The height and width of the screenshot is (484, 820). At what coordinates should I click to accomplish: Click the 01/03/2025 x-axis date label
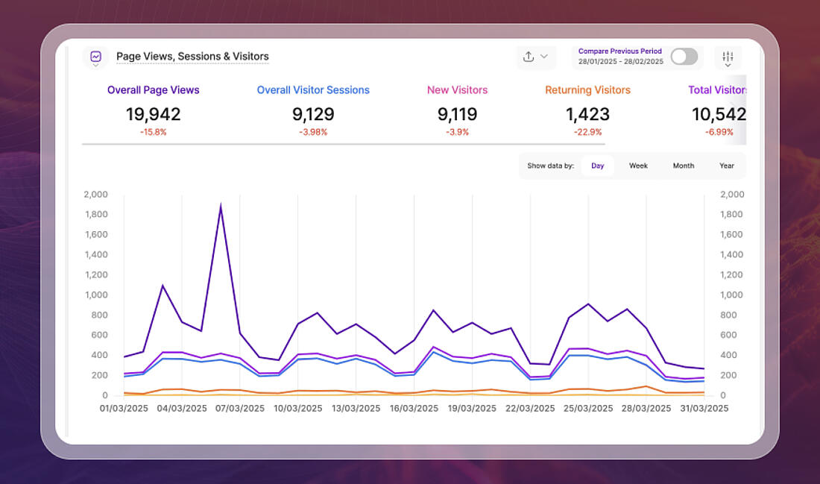124,409
